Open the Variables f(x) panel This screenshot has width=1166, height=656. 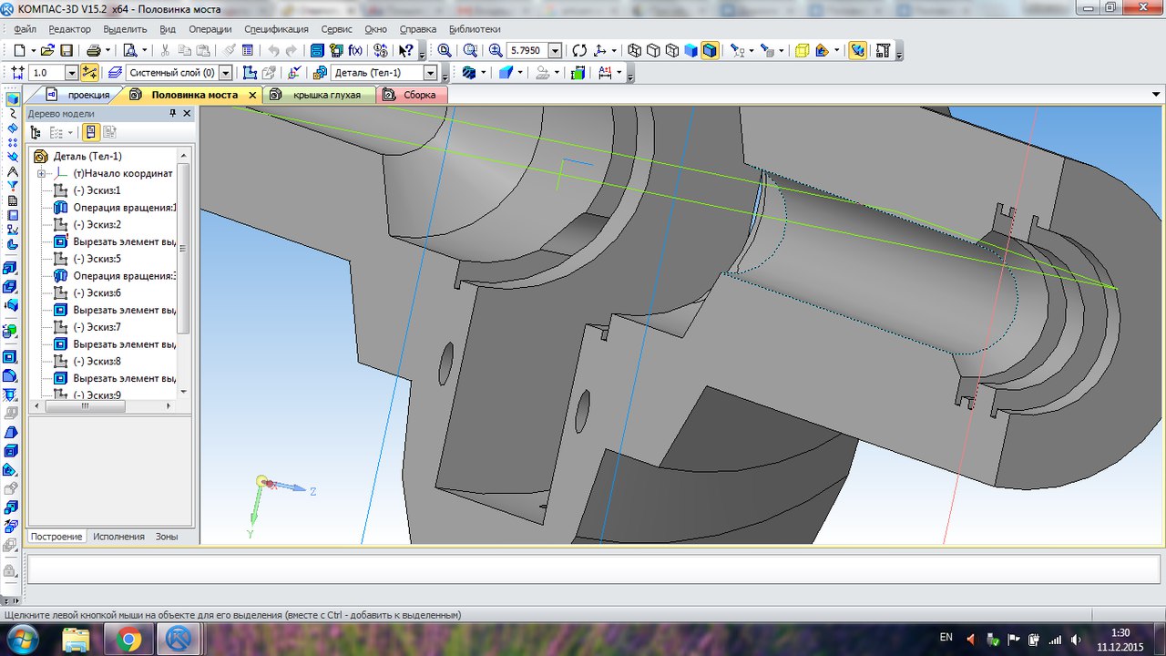(355, 51)
